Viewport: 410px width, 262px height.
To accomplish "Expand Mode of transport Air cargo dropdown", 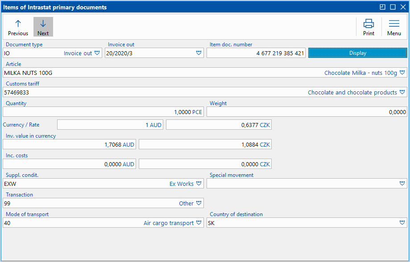I will click(199, 223).
